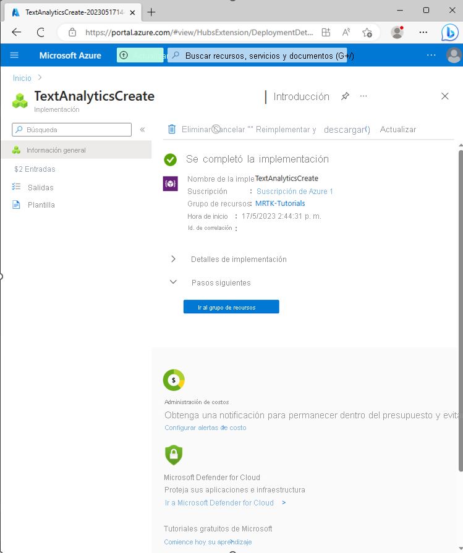Screen dimensions: 463x553
Task: Focus the Búsqueda sidebar search field
Action: click(72, 129)
